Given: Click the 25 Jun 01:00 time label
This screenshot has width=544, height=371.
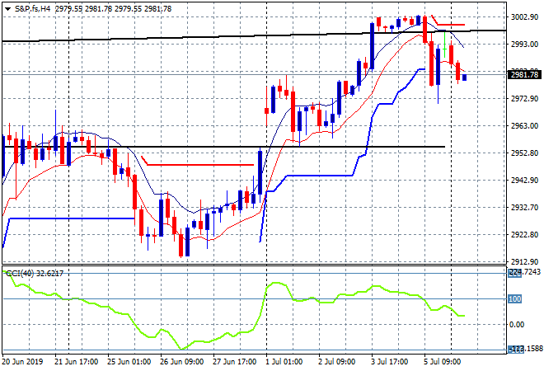Looking at the screenshot, I should (x=129, y=362).
